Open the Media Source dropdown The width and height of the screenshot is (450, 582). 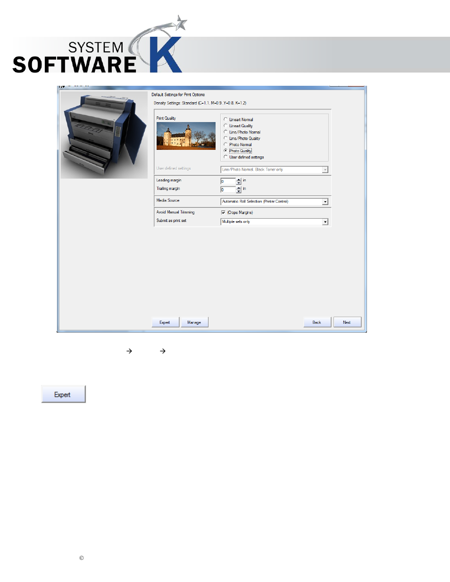(275, 202)
